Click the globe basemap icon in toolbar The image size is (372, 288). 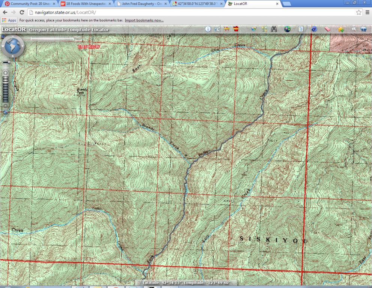coord(287,29)
